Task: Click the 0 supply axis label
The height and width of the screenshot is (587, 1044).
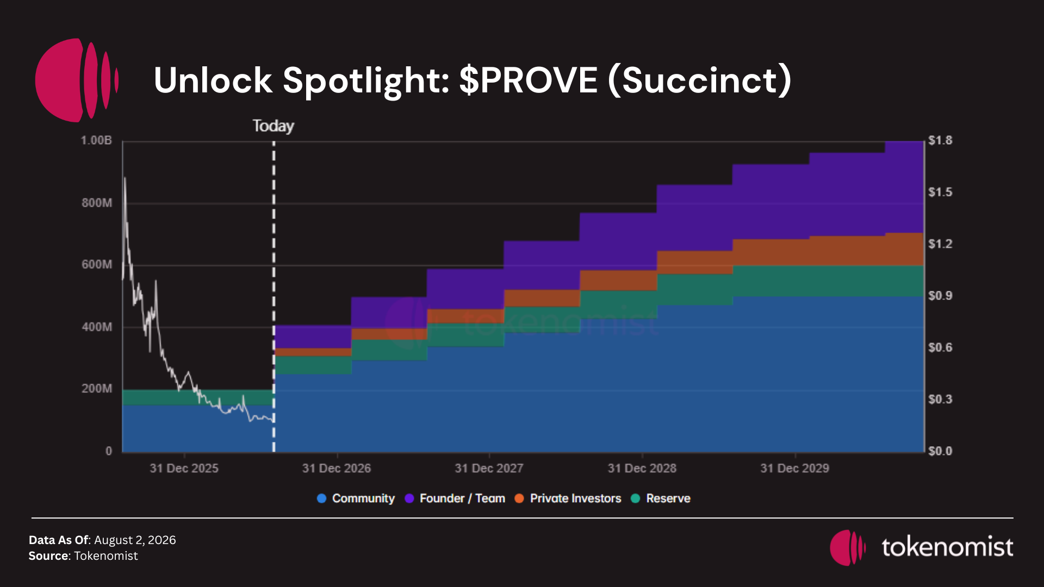Action: pos(109,451)
